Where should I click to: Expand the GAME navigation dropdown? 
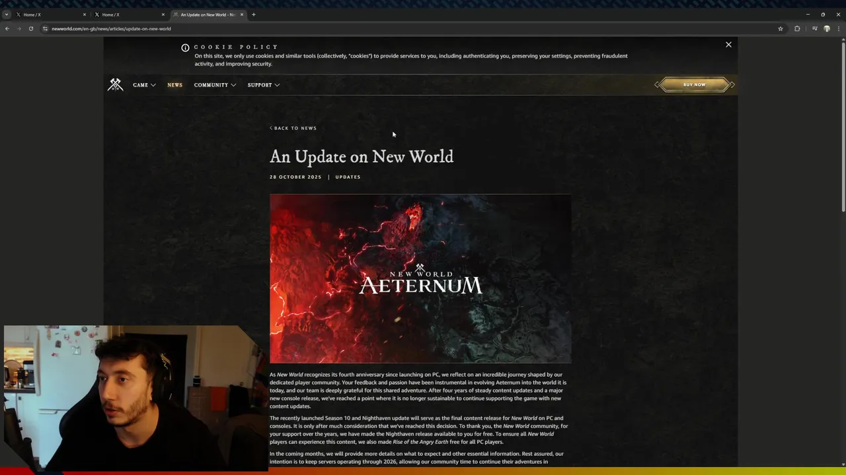tap(144, 84)
